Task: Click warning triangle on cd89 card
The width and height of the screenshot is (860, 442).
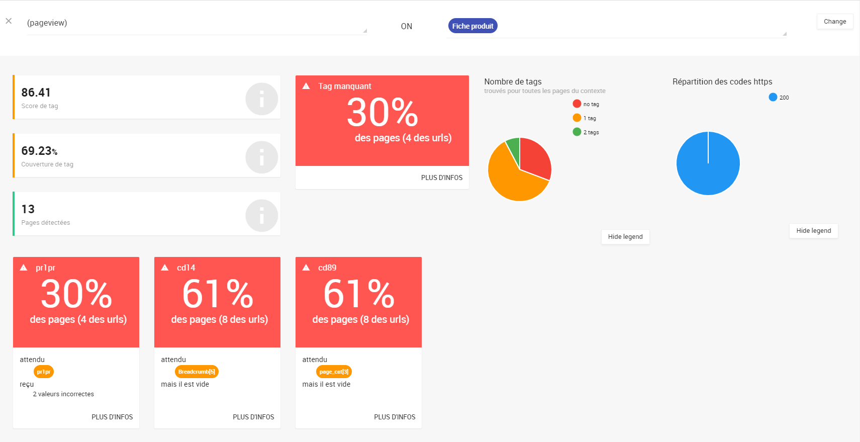Action: tap(306, 268)
